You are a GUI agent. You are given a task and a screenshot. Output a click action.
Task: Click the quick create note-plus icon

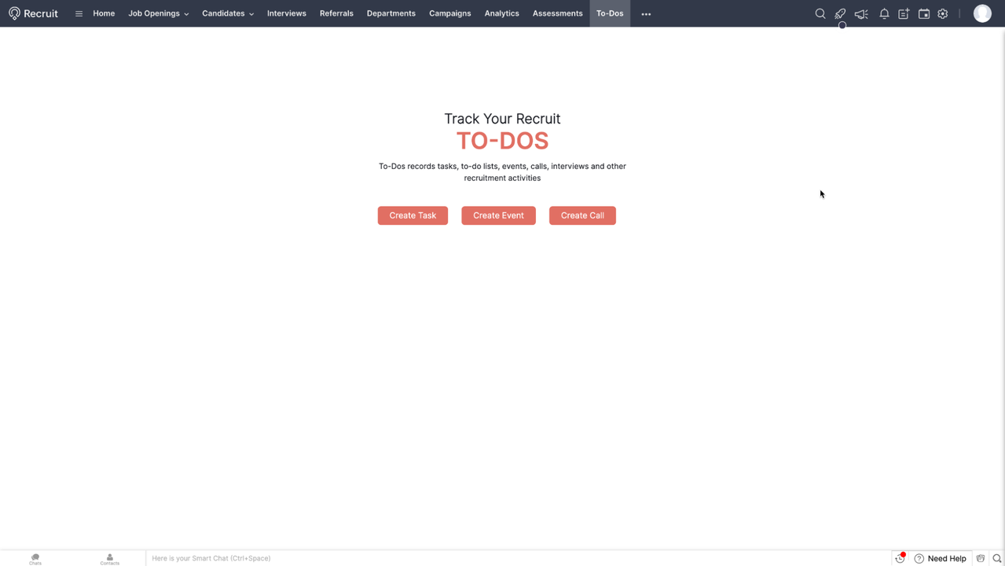[904, 13]
